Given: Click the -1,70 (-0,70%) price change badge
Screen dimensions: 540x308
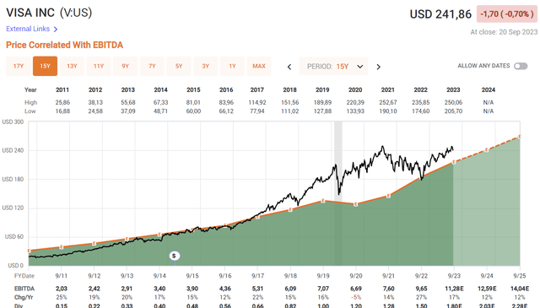Looking at the screenshot, I should tap(506, 14).
